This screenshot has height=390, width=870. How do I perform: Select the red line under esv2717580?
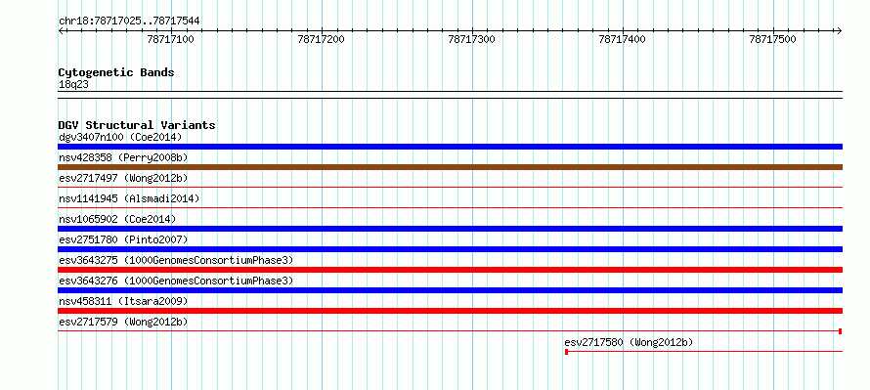pyautogui.click(x=704, y=352)
